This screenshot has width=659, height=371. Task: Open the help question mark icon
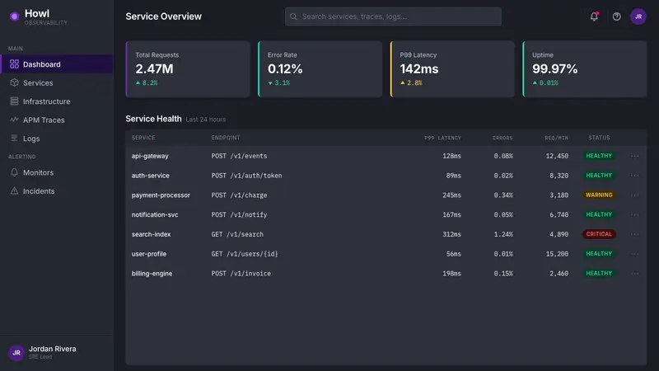(616, 16)
